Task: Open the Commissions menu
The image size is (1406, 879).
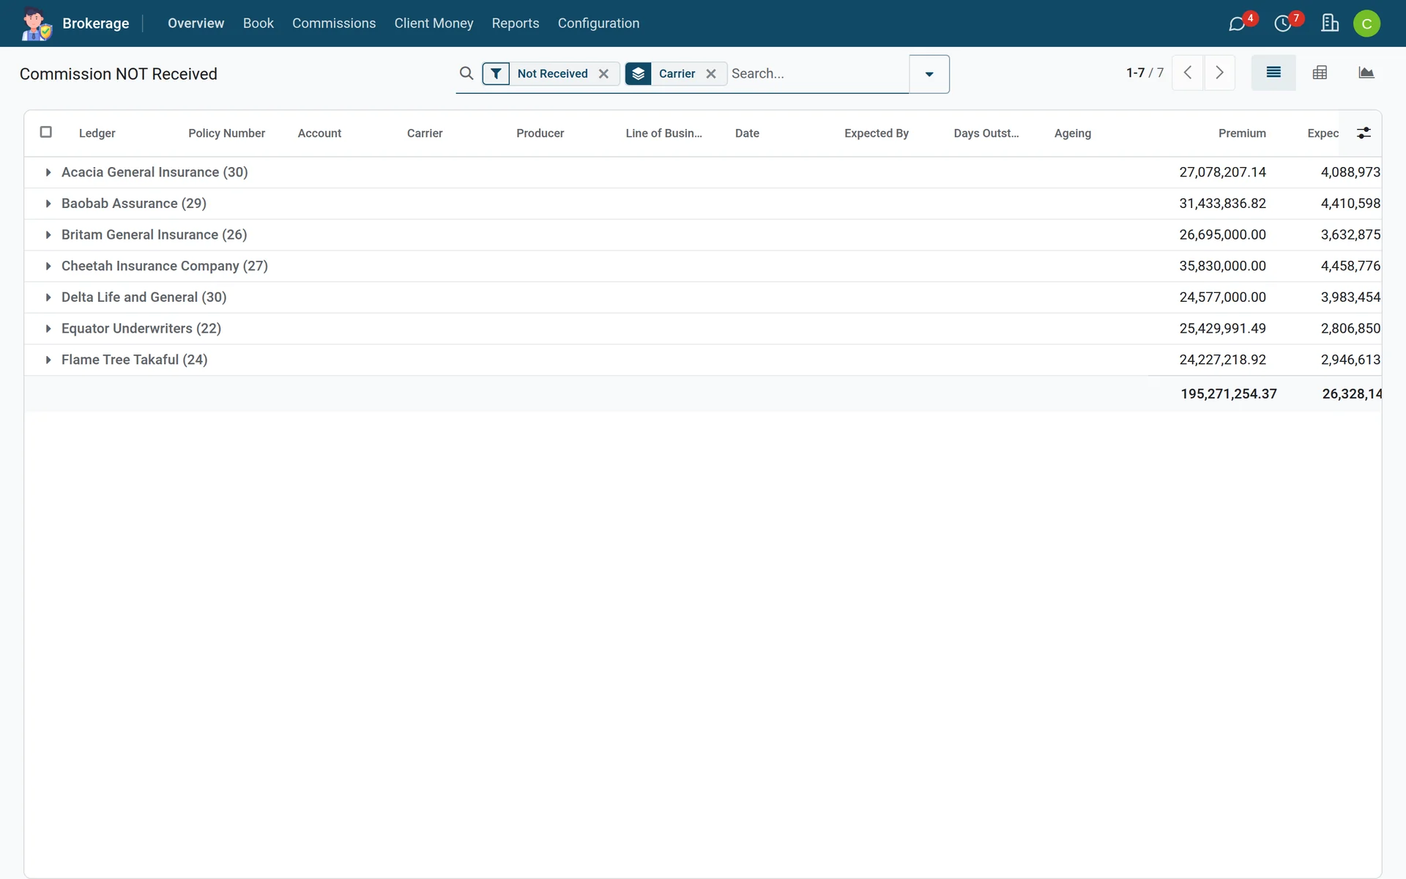Action: click(x=334, y=23)
